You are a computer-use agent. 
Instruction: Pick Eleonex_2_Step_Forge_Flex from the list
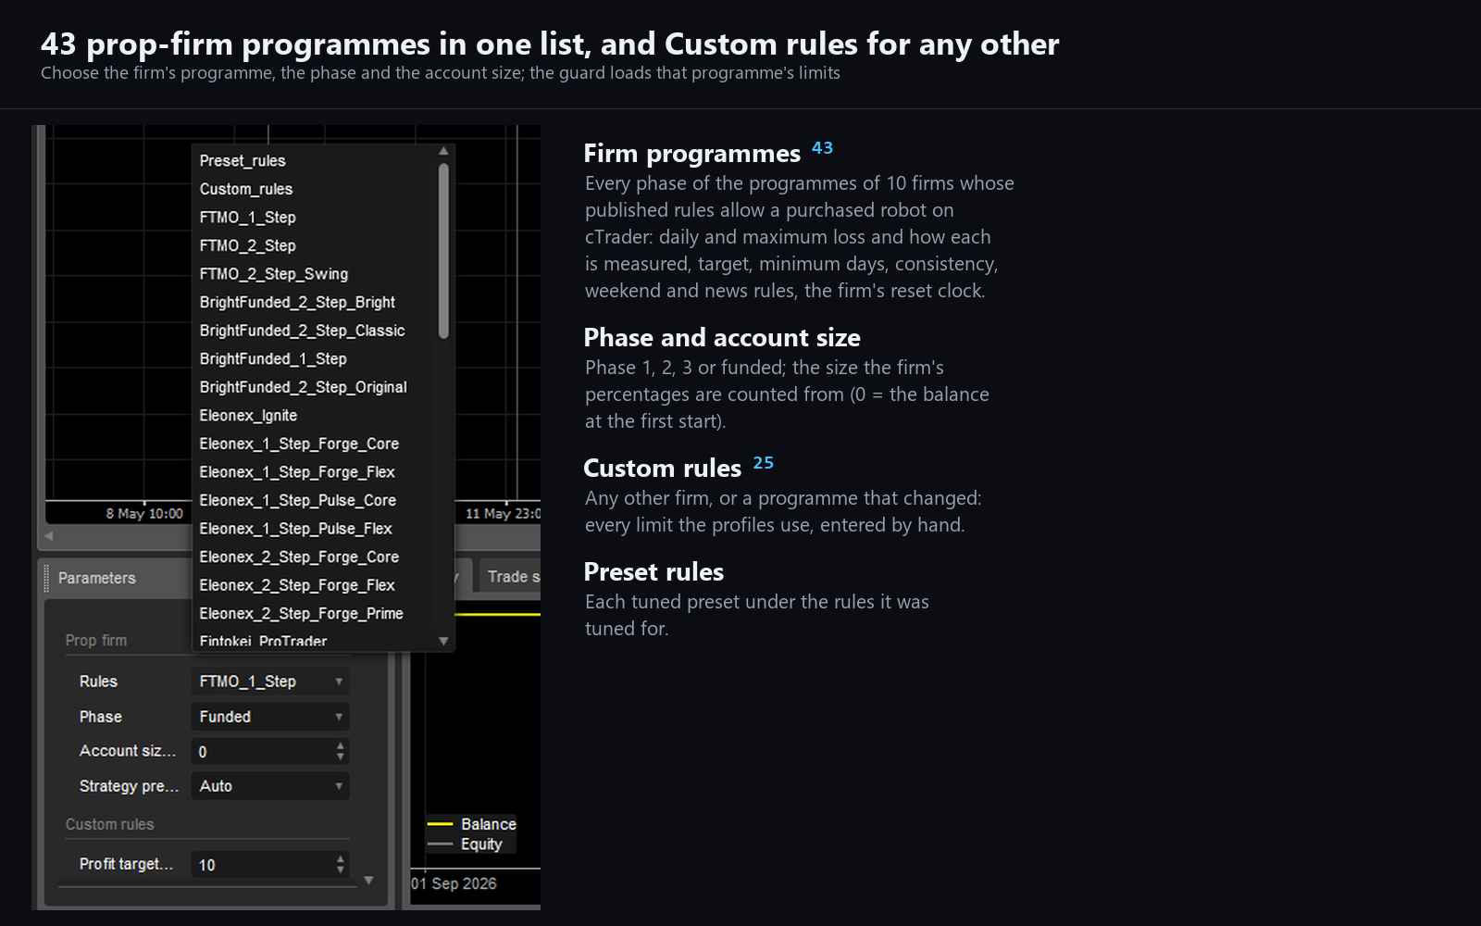click(x=315, y=585)
